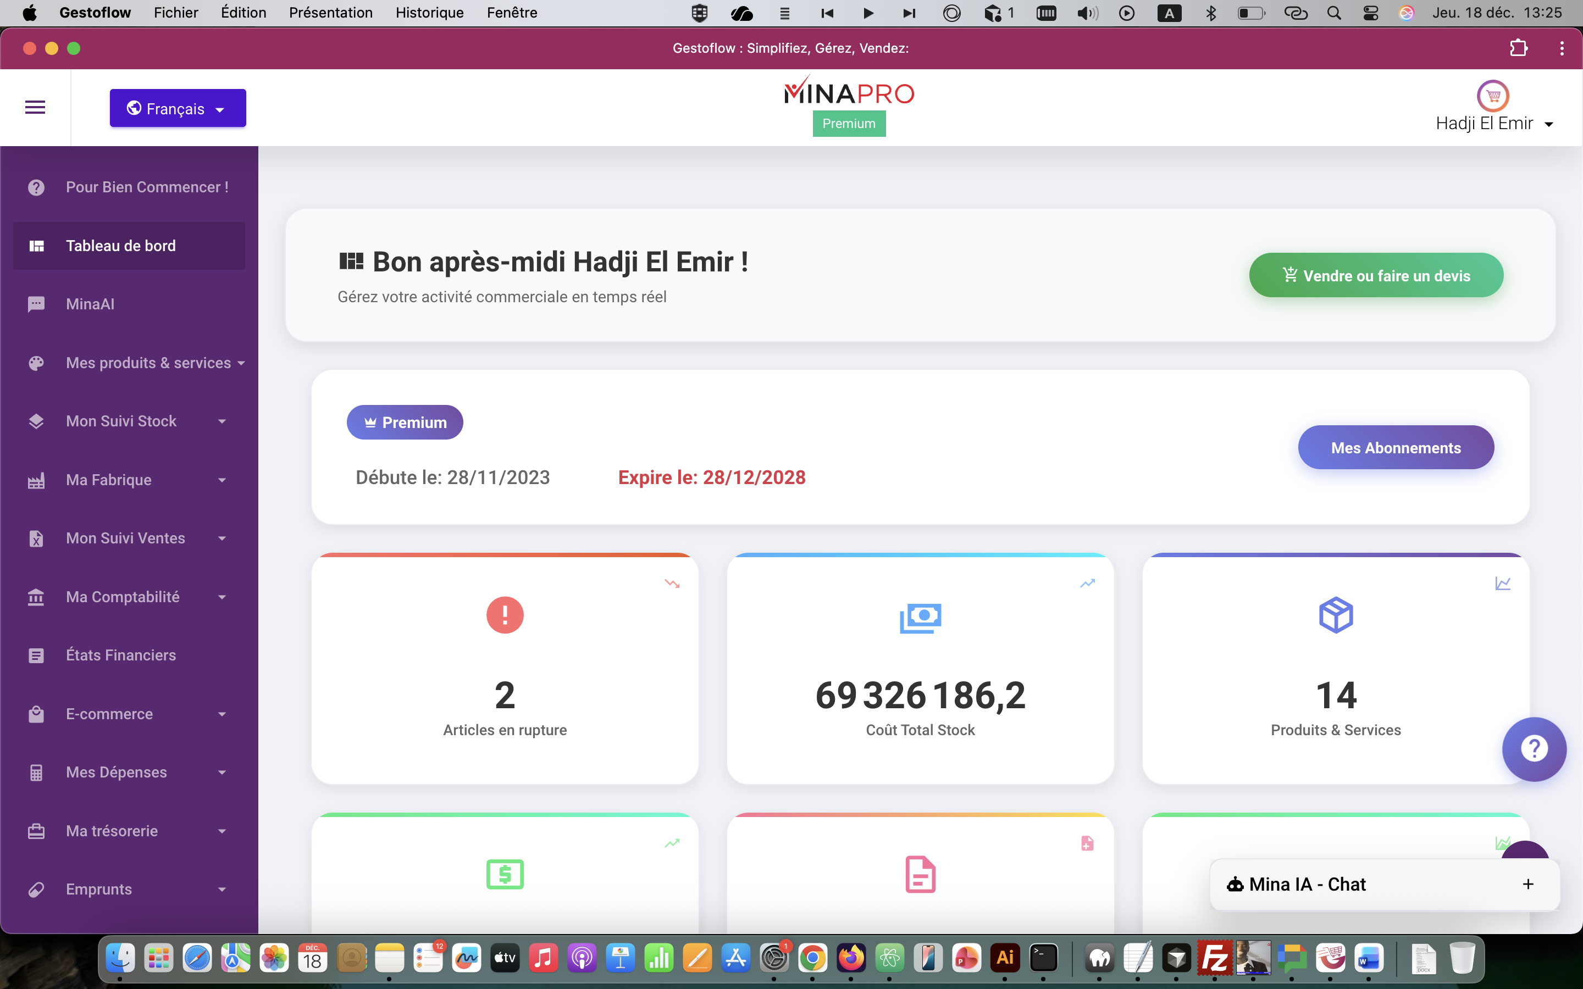Open the three-dot vertical menu in title bar
The height and width of the screenshot is (989, 1583).
(1562, 48)
